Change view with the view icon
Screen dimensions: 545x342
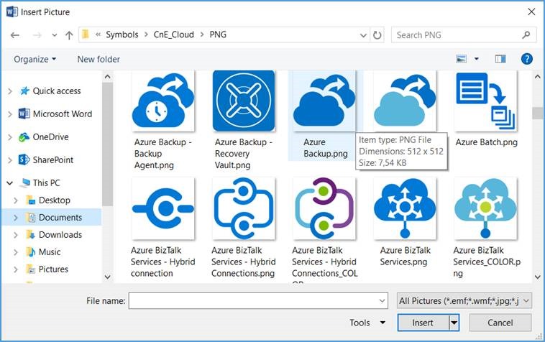[461, 59]
